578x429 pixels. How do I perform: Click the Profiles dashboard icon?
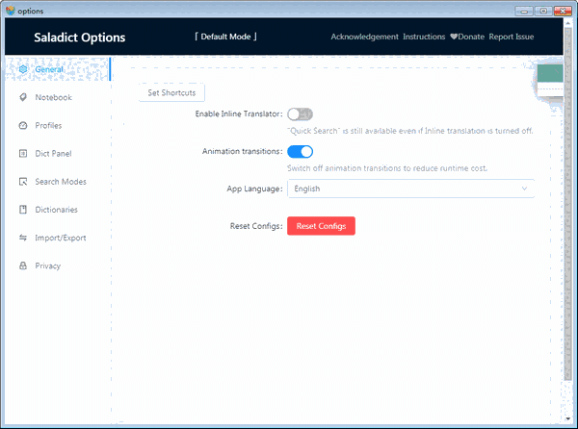[x=23, y=125]
